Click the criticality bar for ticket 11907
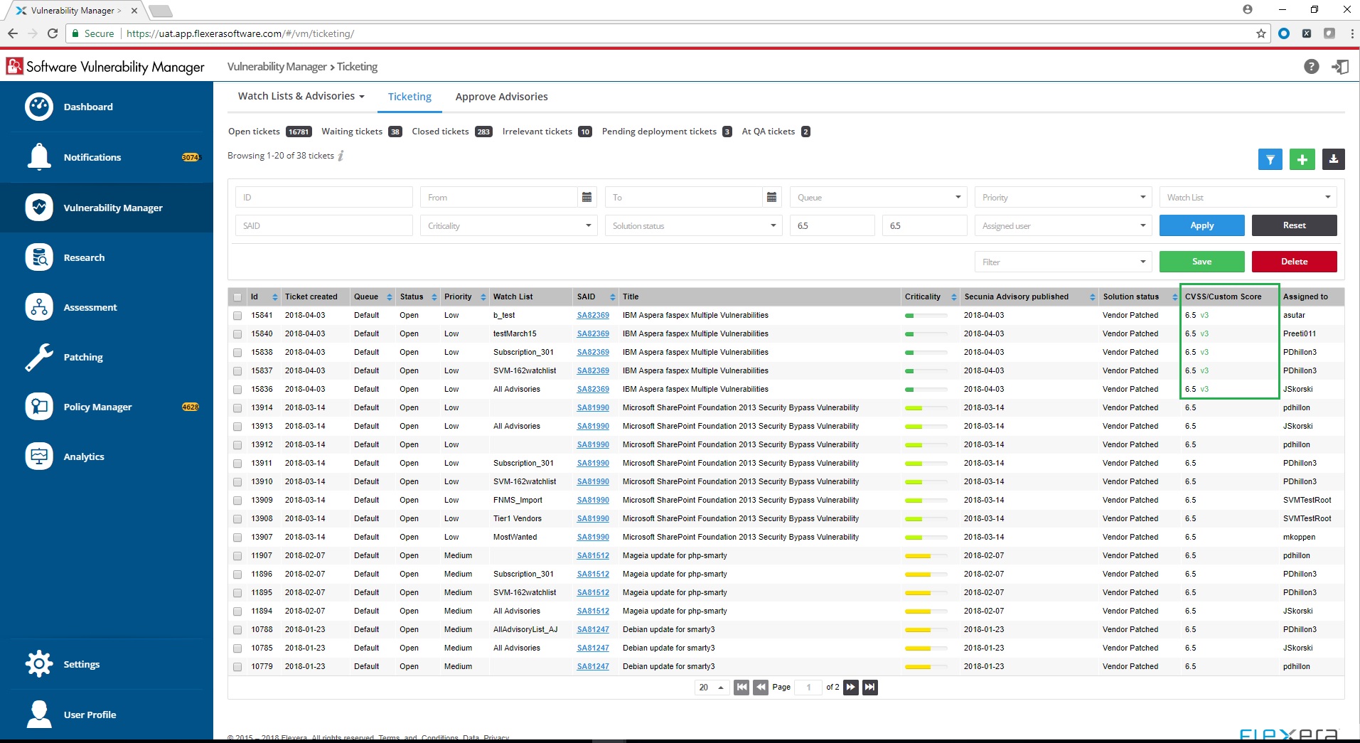The width and height of the screenshot is (1360, 743). [x=926, y=556]
